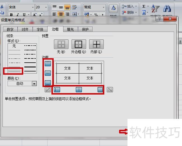Toggle Underline in the ribbon

[24, 15]
